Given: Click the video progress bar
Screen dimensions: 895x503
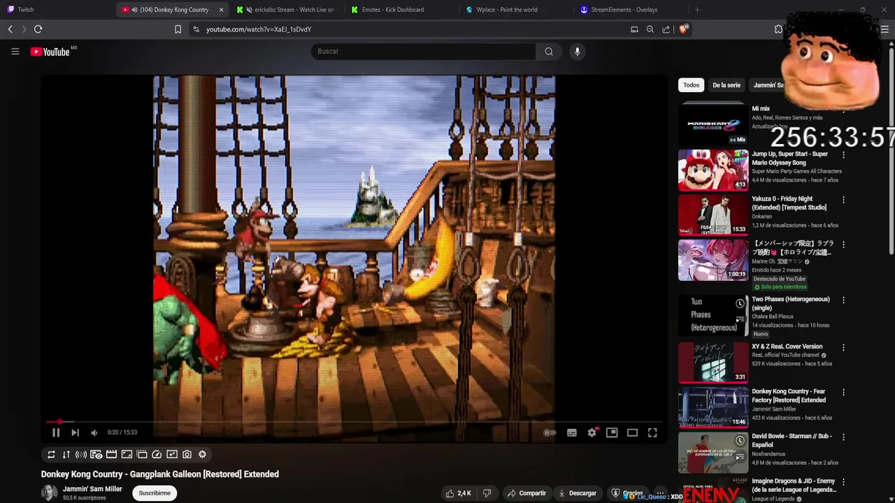Looking at the screenshot, I should (x=355, y=422).
